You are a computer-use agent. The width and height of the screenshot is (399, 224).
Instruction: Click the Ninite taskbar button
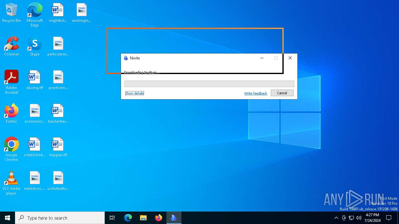tap(174, 218)
